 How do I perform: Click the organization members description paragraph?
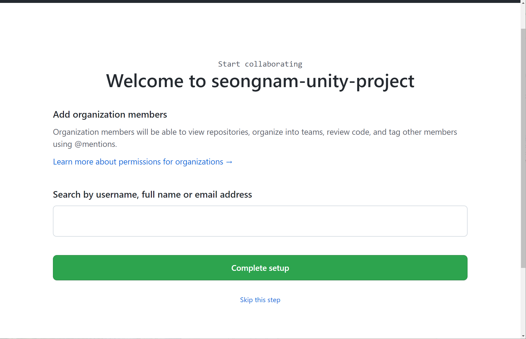(x=255, y=132)
